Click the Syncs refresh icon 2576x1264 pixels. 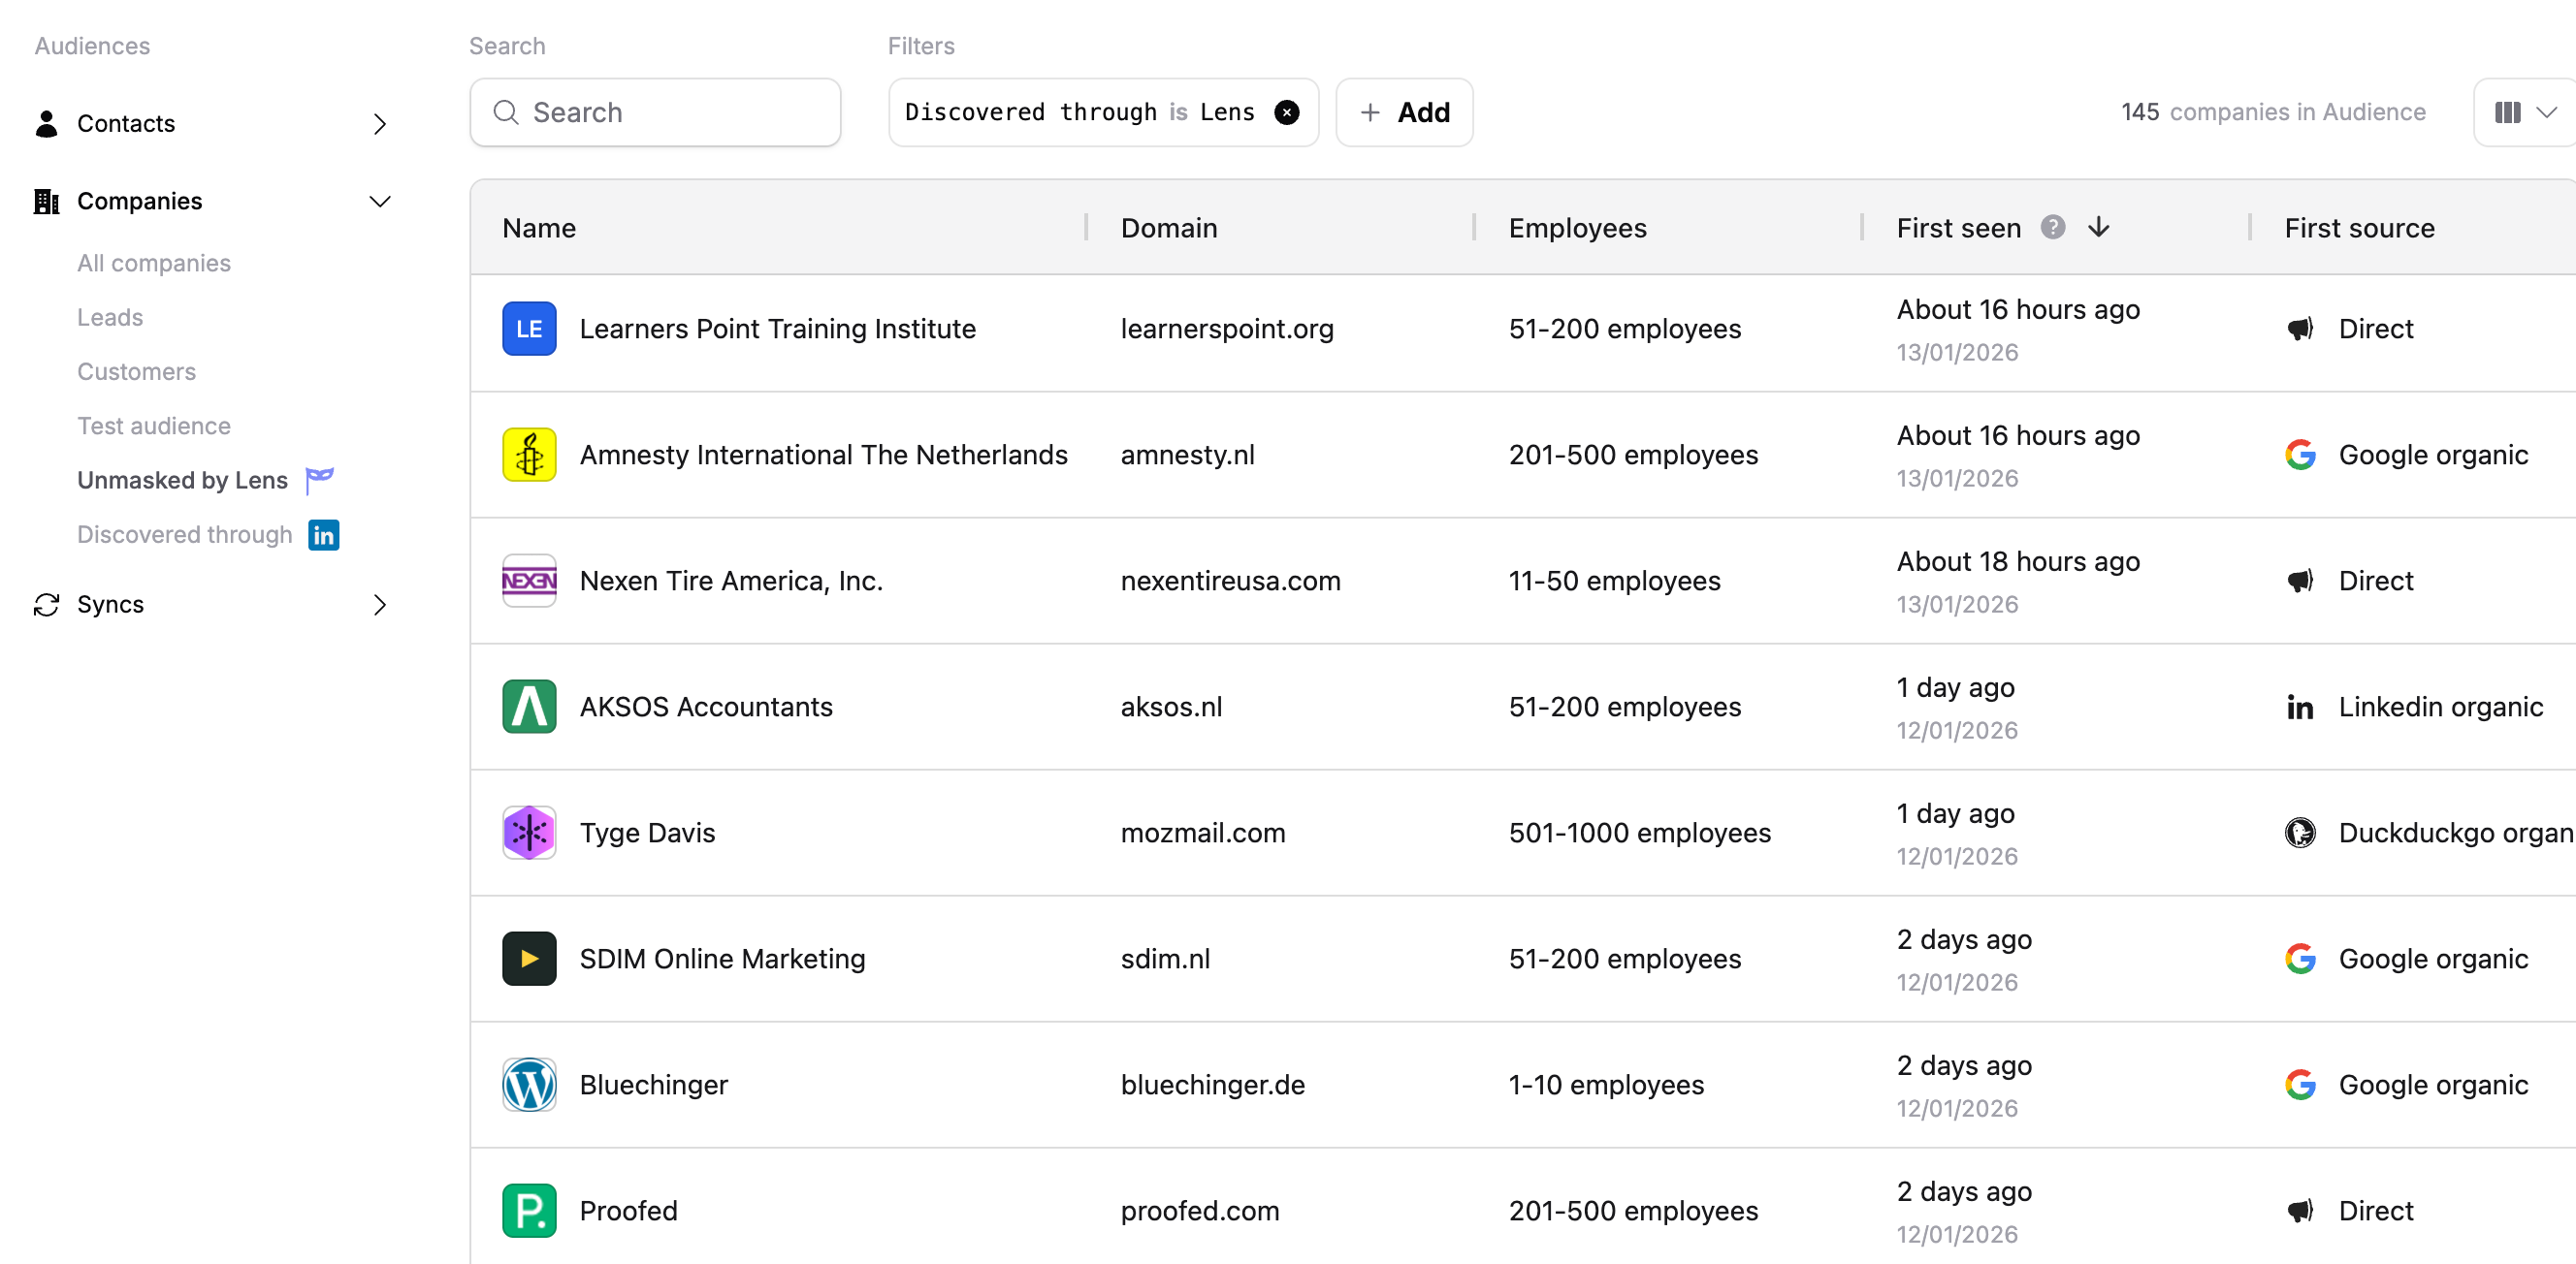point(46,605)
